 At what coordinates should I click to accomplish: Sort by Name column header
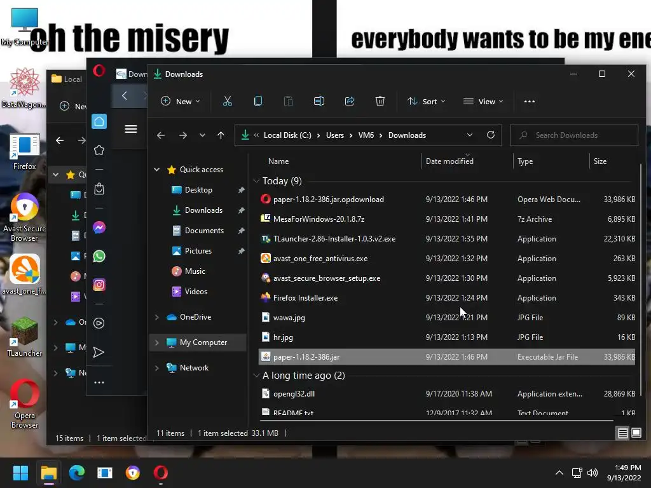(278, 161)
